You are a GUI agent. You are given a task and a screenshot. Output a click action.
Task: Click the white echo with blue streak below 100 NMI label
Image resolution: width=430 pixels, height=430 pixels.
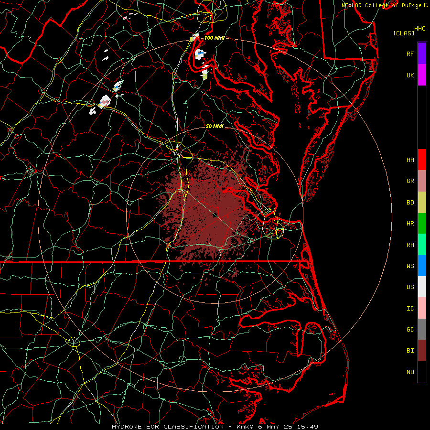point(201,54)
